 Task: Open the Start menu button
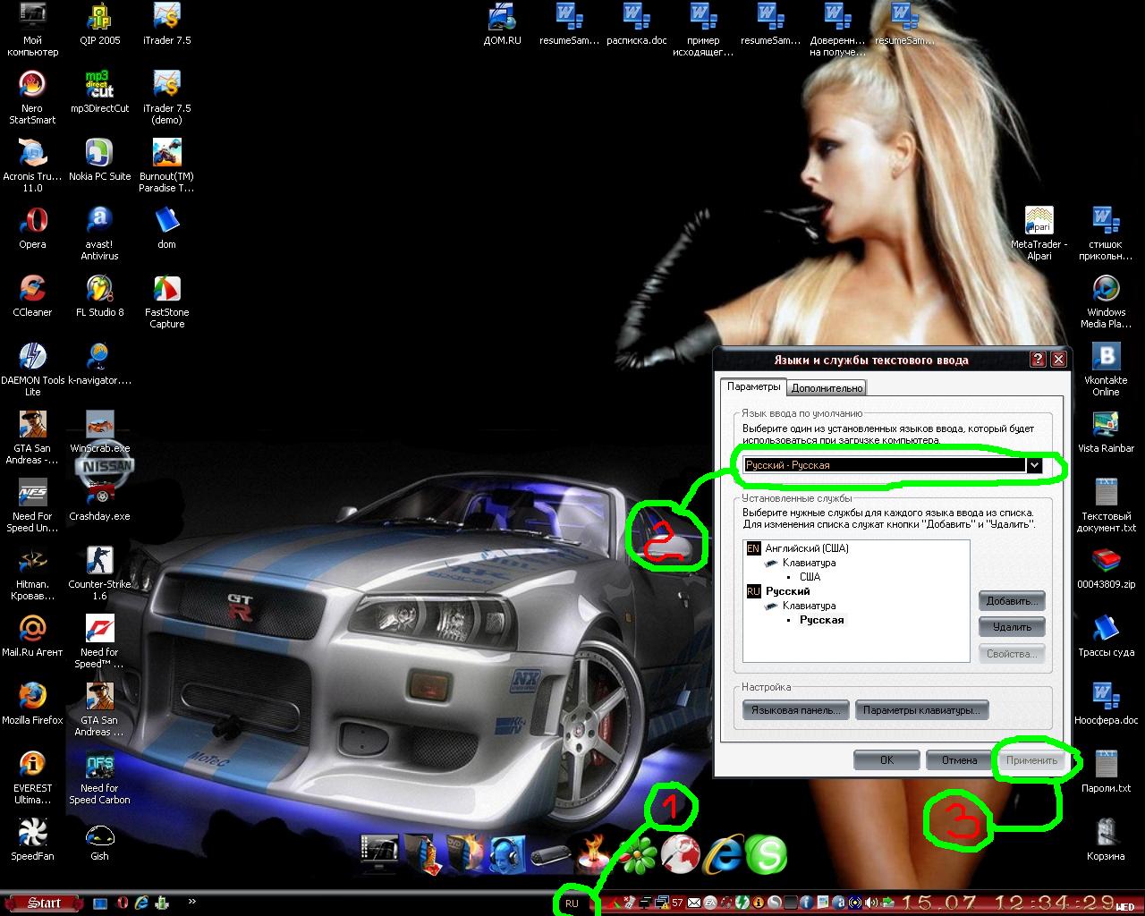[43, 903]
